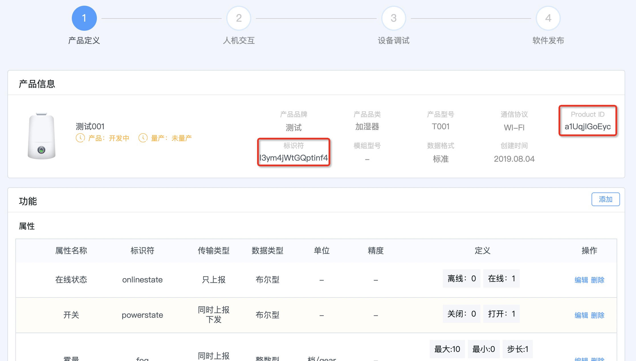Viewport: 636px width, 361px height.
Task: Delete the 开关 powerstate attribute
Action: [598, 315]
